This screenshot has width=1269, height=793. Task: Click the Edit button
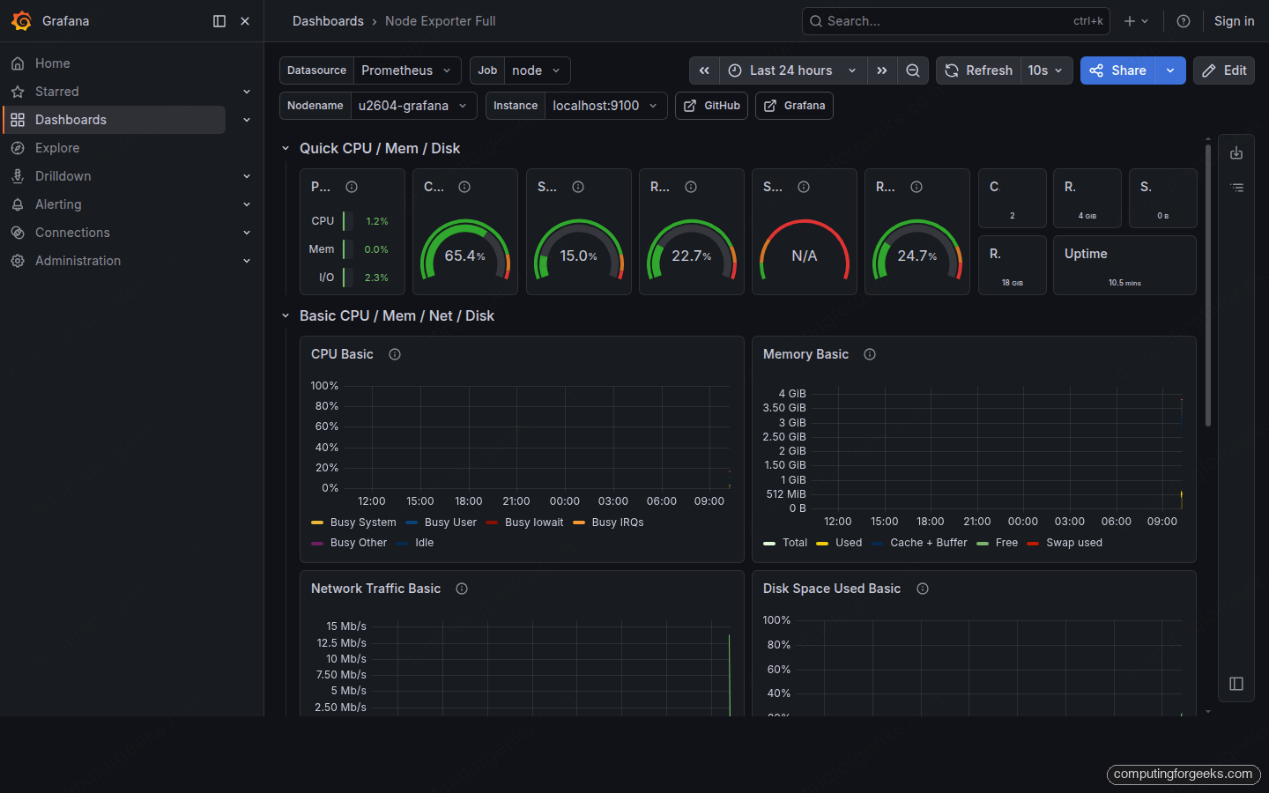pyautogui.click(x=1223, y=70)
